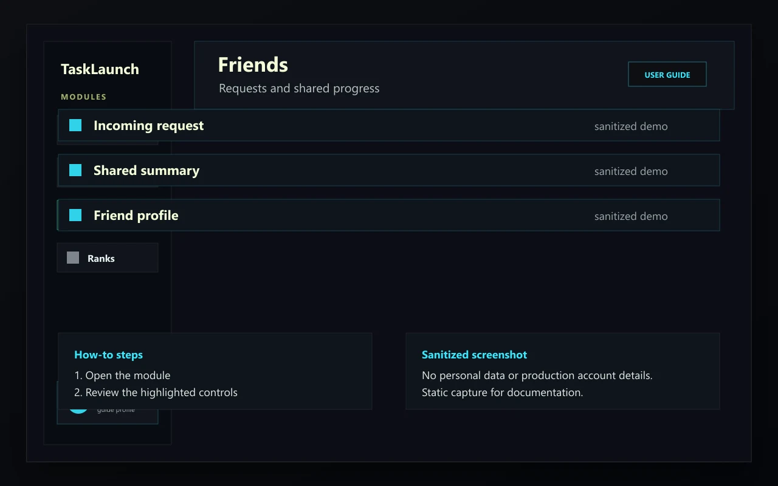Click "Static capture for documentation." line
Image resolution: width=778 pixels, height=486 pixels.
point(502,392)
